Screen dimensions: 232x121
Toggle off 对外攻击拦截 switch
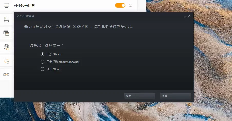point(120,5)
